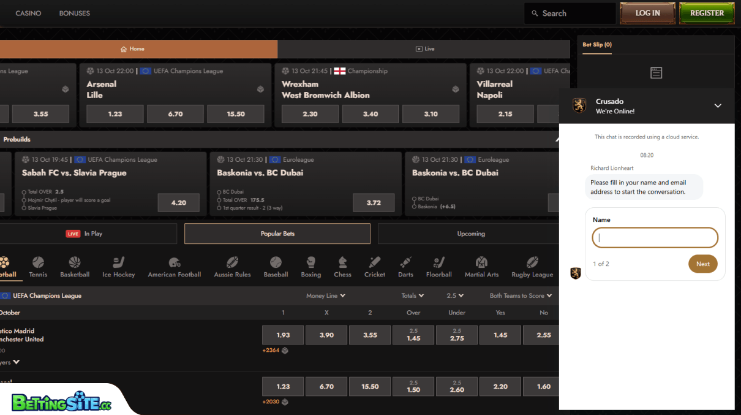
Task: Show Upcoming bets
Action: (471, 234)
